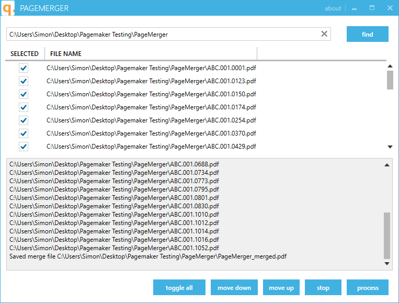Image resolution: width=399 pixels, height=303 pixels.
Task: Select file row ABC.001.0001.pdf
Action: (151, 68)
